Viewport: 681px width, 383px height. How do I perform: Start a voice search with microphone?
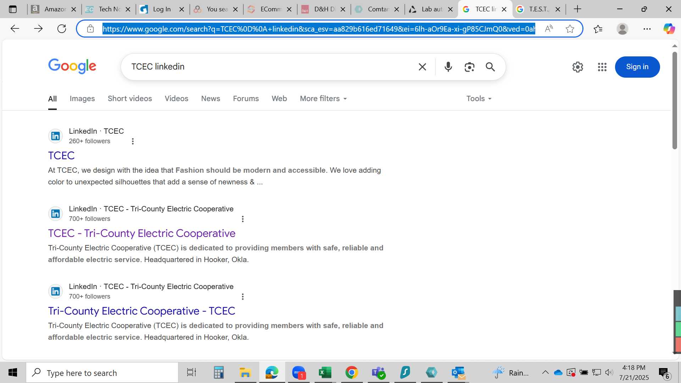(448, 67)
